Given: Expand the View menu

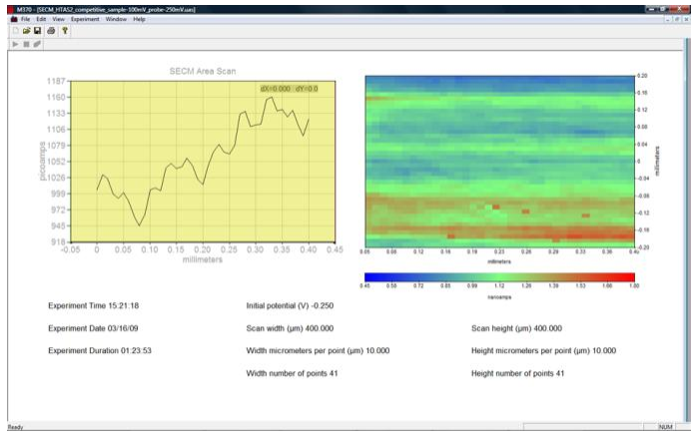Looking at the screenshot, I should pos(59,19).
